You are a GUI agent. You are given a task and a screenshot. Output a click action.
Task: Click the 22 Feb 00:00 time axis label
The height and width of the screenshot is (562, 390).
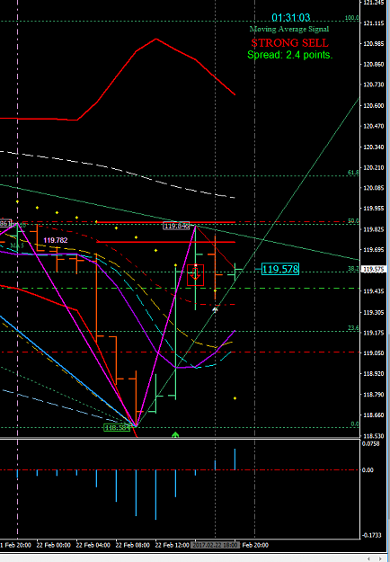pyautogui.click(x=53, y=545)
